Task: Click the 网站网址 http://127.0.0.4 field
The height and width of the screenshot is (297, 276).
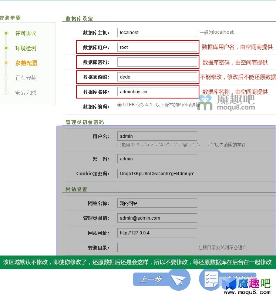Action: [157, 233]
